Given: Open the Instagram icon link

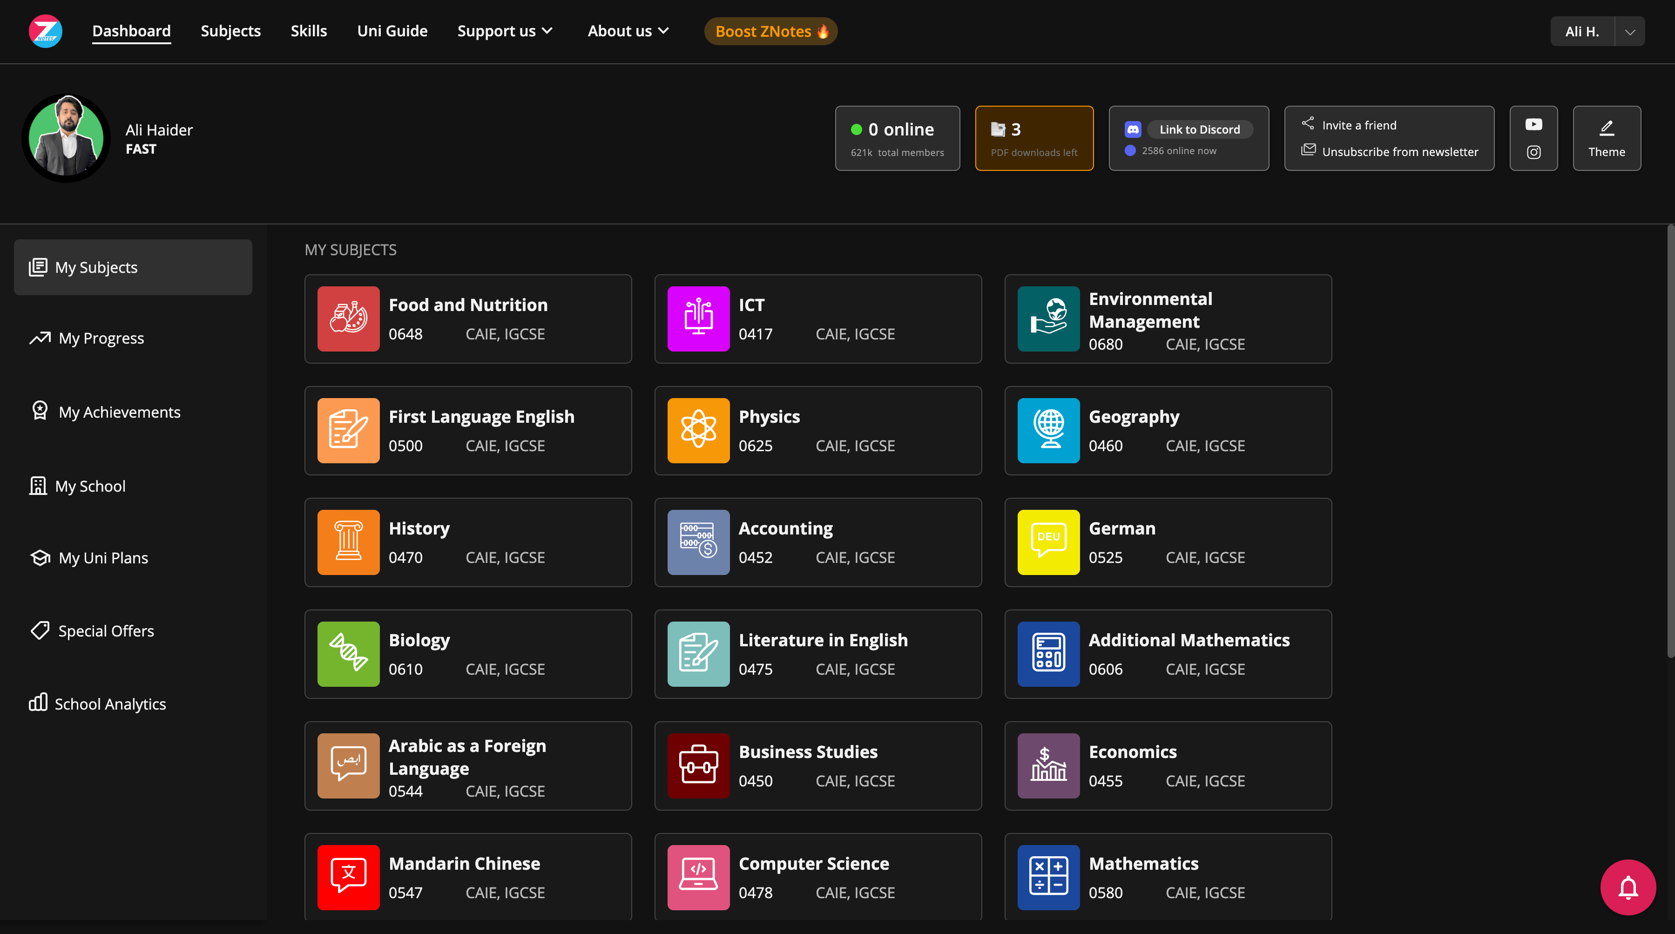Looking at the screenshot, I should [1533, 152].
